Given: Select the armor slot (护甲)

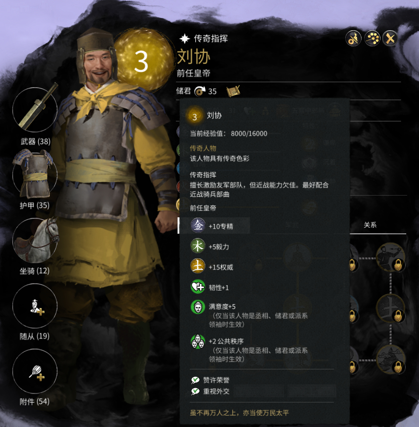Looking at the screenshot, I should pyautogui.click(x=35, y=175).
